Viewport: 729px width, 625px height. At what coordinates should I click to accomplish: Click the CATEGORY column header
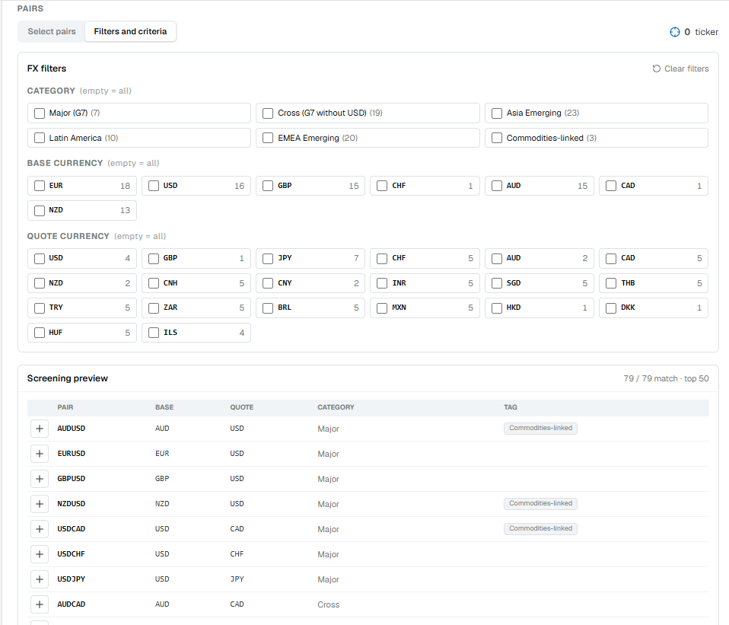pos(336,407)
